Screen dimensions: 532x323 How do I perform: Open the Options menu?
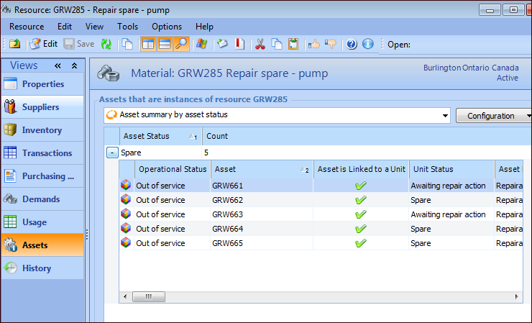[x=167, y=27]
